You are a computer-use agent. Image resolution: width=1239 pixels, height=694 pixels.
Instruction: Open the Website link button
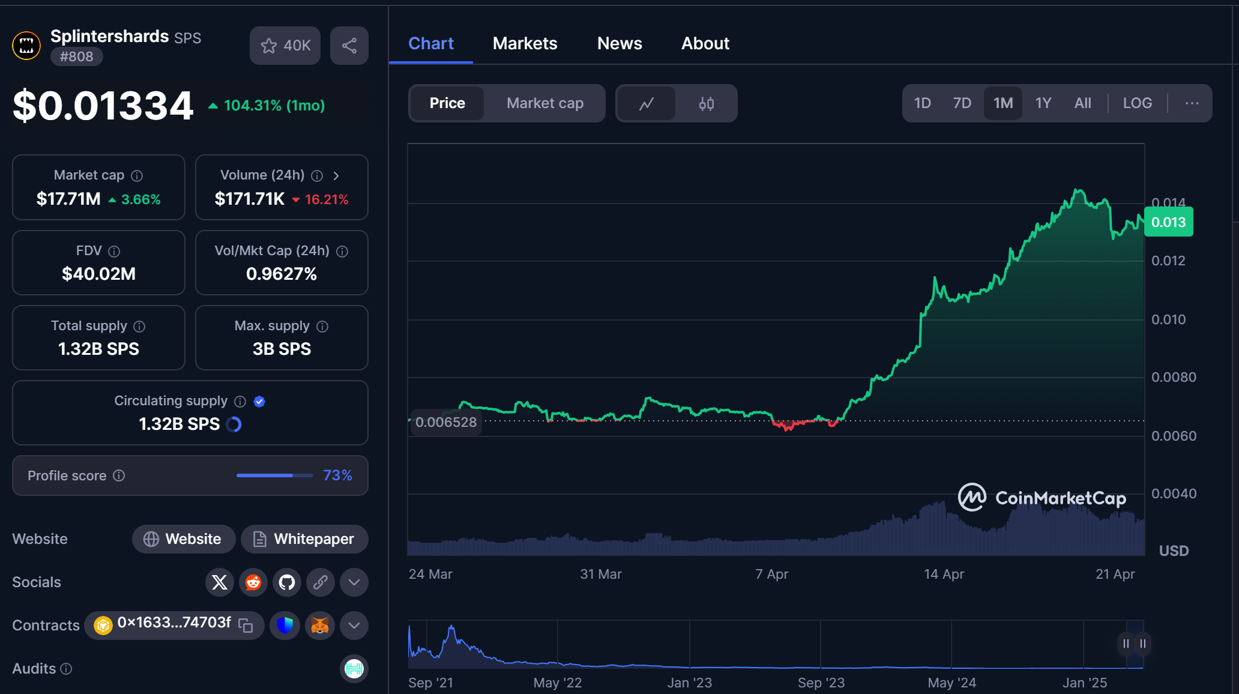tap(183, 539)
